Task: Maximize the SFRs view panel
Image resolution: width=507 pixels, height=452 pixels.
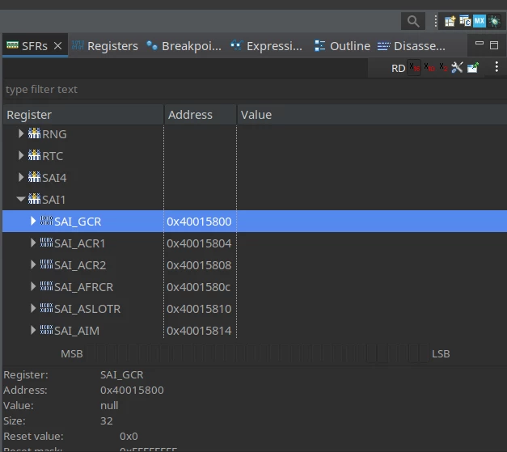Action: point(494,45)
